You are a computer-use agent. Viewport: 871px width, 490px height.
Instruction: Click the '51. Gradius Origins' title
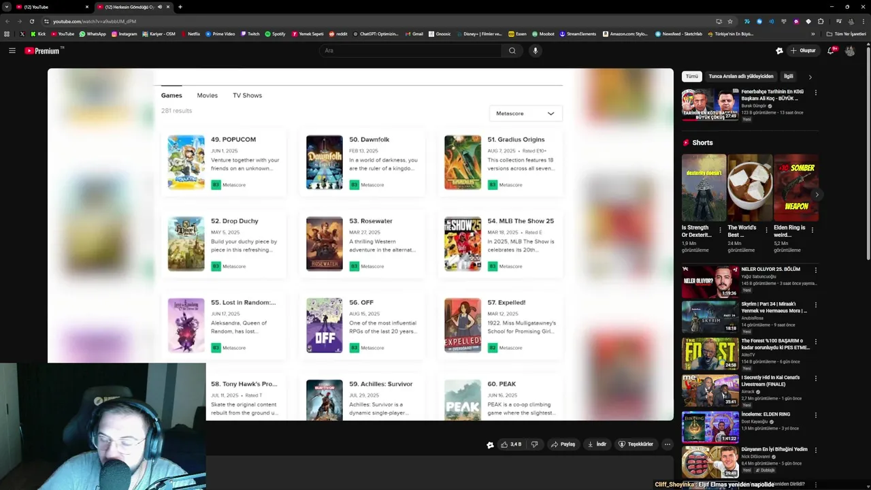tap(516, 140)
